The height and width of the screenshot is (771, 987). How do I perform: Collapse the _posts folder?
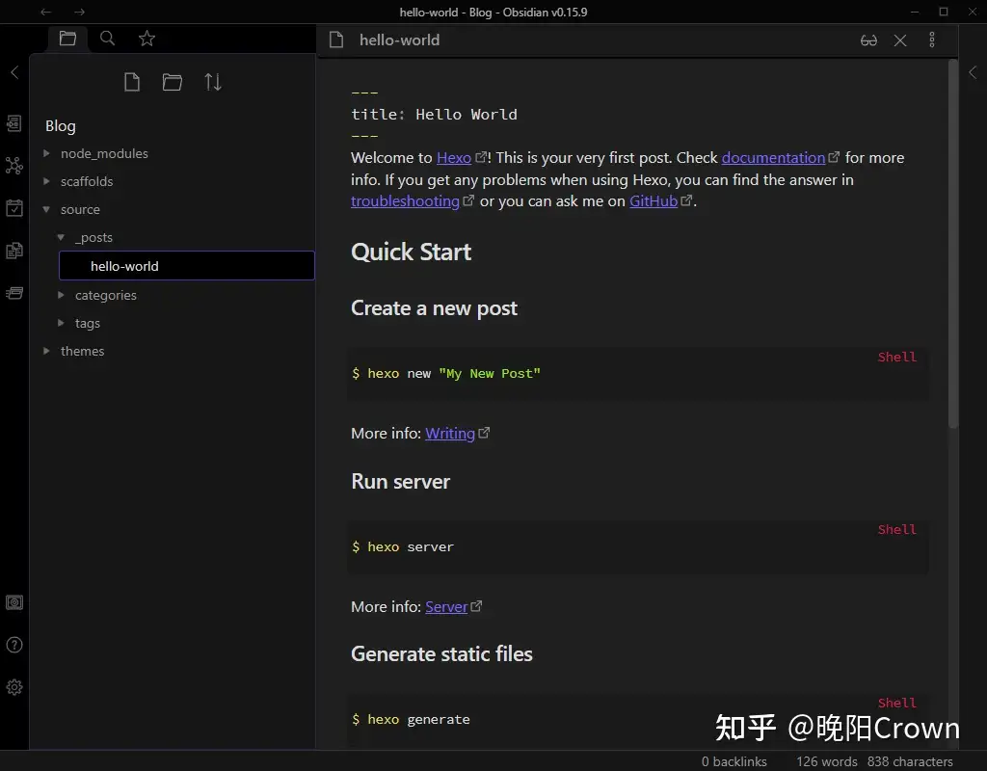pyautogui.click(x=61, y=237)
